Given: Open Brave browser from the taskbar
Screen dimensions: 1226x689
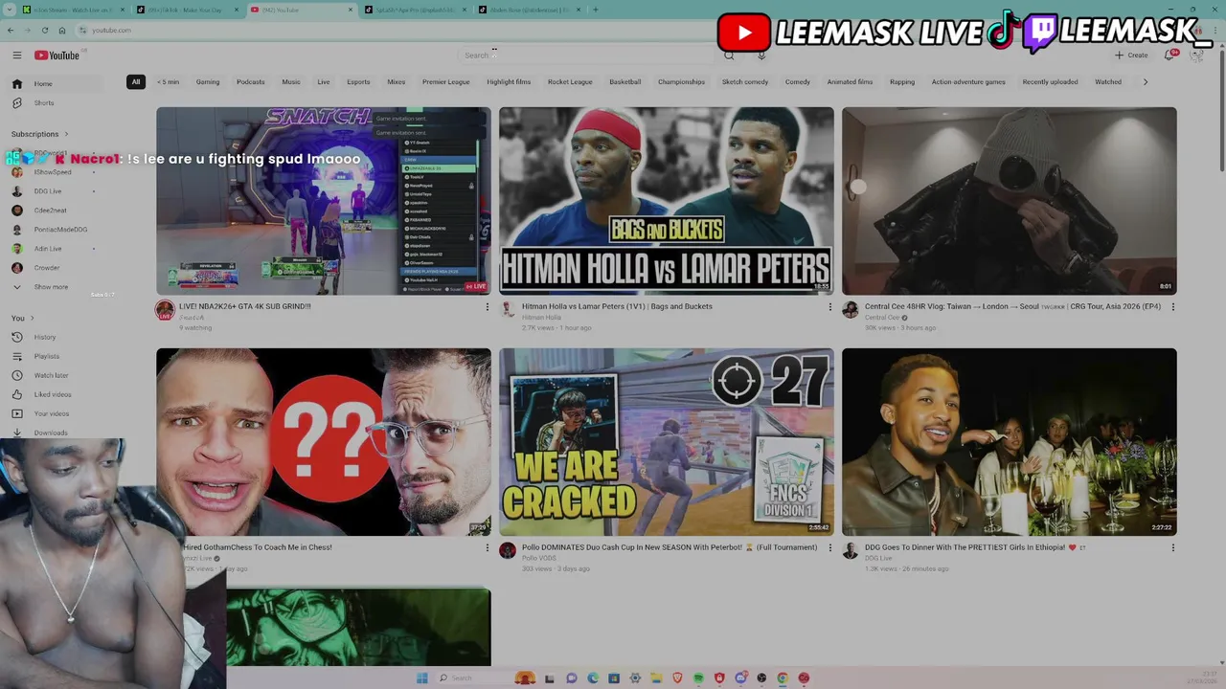Looking at the screenshot, I should click(677, 678).
